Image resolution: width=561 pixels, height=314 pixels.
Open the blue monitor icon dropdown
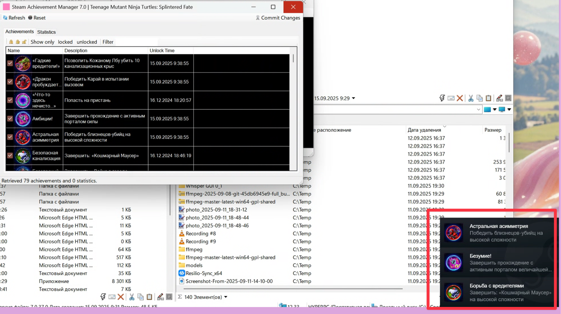[509, 109]
